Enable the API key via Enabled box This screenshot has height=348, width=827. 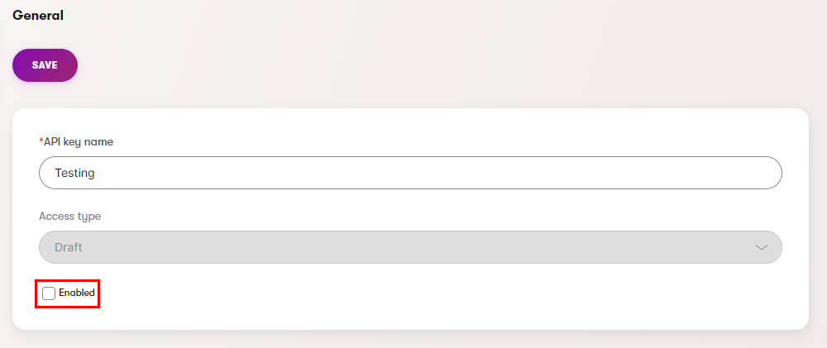(x=49, y=293)
